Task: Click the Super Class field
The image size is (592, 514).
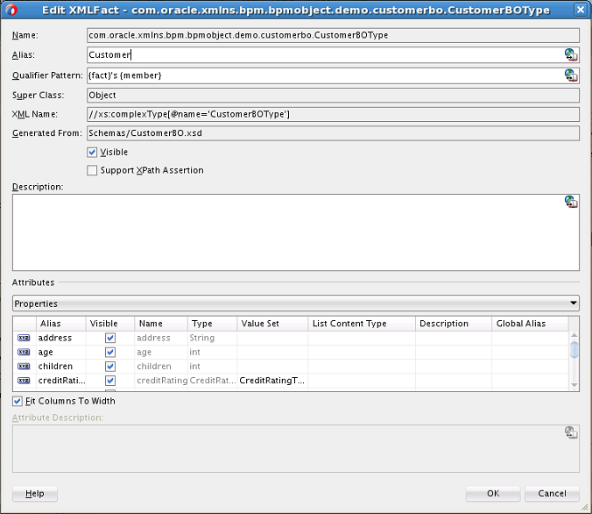Action: point(333,96)
